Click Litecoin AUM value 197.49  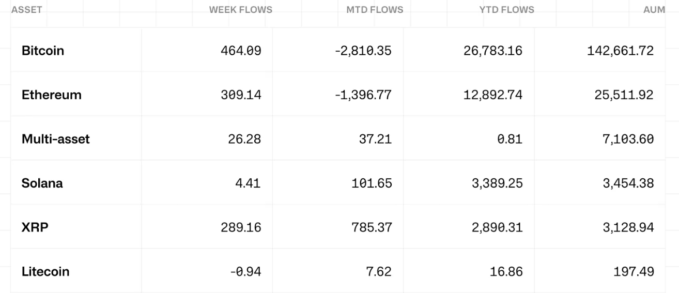634,271
